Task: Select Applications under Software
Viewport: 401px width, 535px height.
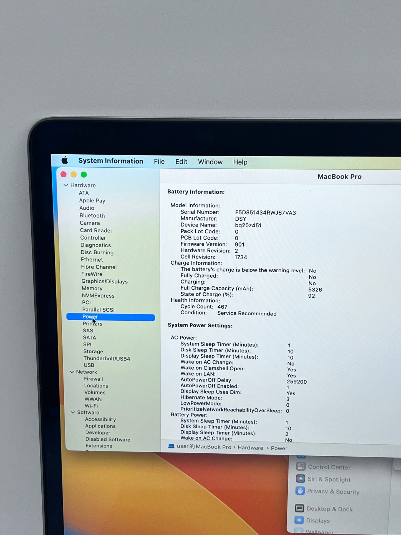Action: (100, 426)
